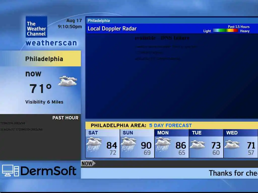258x193 pixels.
Task: Click Monday's rain cloud icon
Action: [163, 144]
